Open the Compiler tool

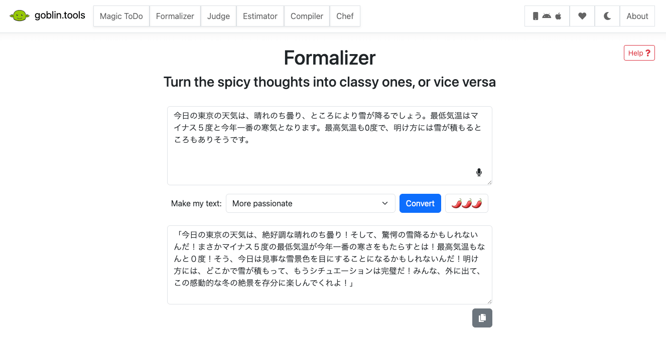pyautogui.click(x=306, y=16)
